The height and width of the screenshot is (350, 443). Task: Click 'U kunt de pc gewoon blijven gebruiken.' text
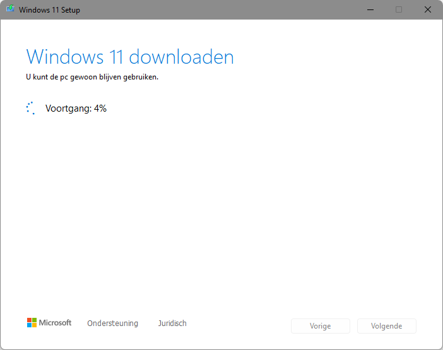92,77
